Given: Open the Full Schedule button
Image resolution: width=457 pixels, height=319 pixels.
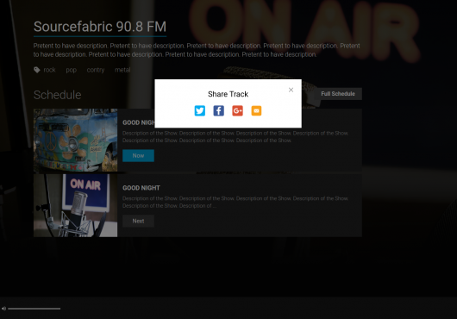Looking at the screenshot, I should point(338,94).
